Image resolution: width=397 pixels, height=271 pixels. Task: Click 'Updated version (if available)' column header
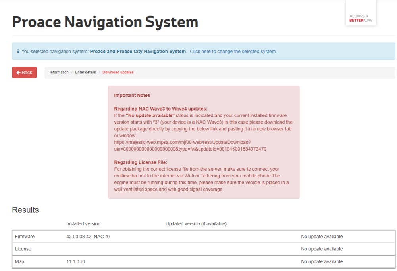coord(196,224)
